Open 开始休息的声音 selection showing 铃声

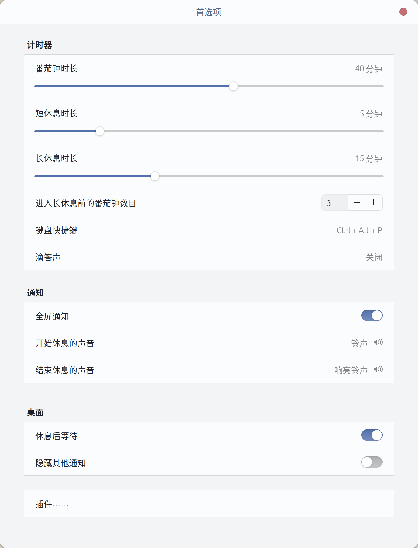[x=359, y=343]
